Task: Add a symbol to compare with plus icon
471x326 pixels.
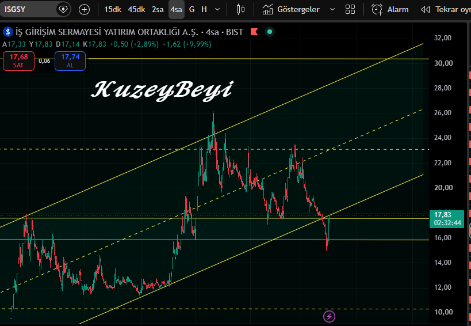Action: pyautogui.click(x=84, y=10)
